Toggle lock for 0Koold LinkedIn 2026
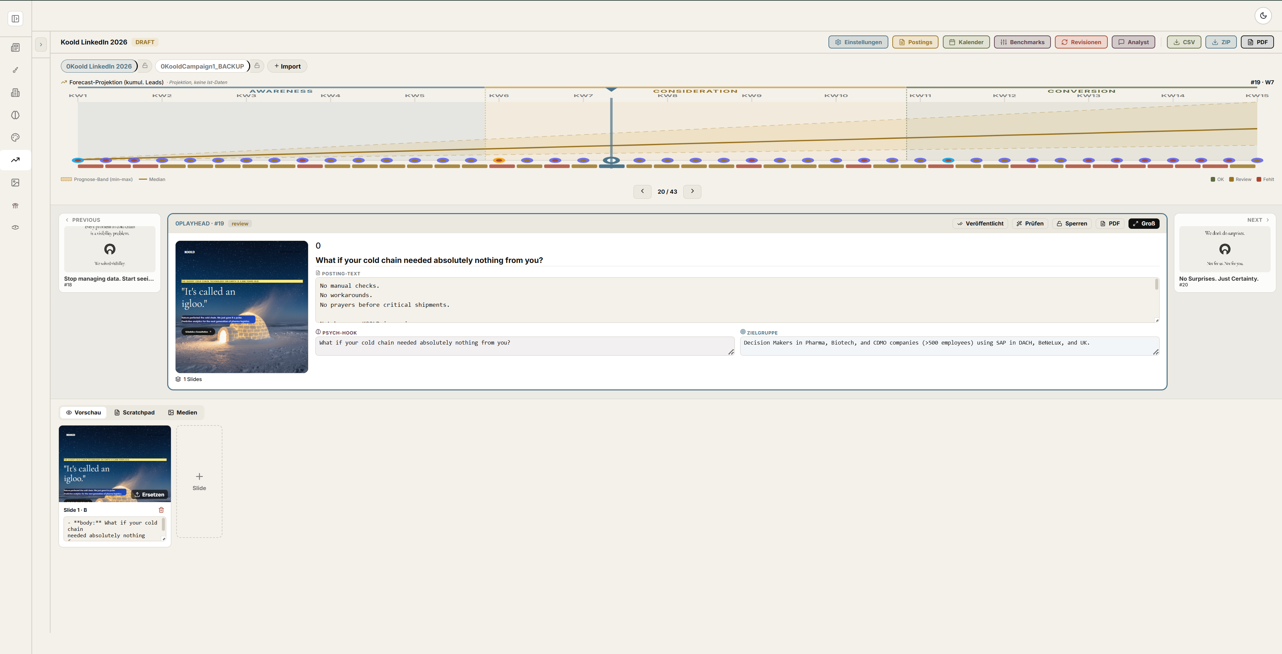The height and width of the screenshot is (654, 1282). (145, 66)
